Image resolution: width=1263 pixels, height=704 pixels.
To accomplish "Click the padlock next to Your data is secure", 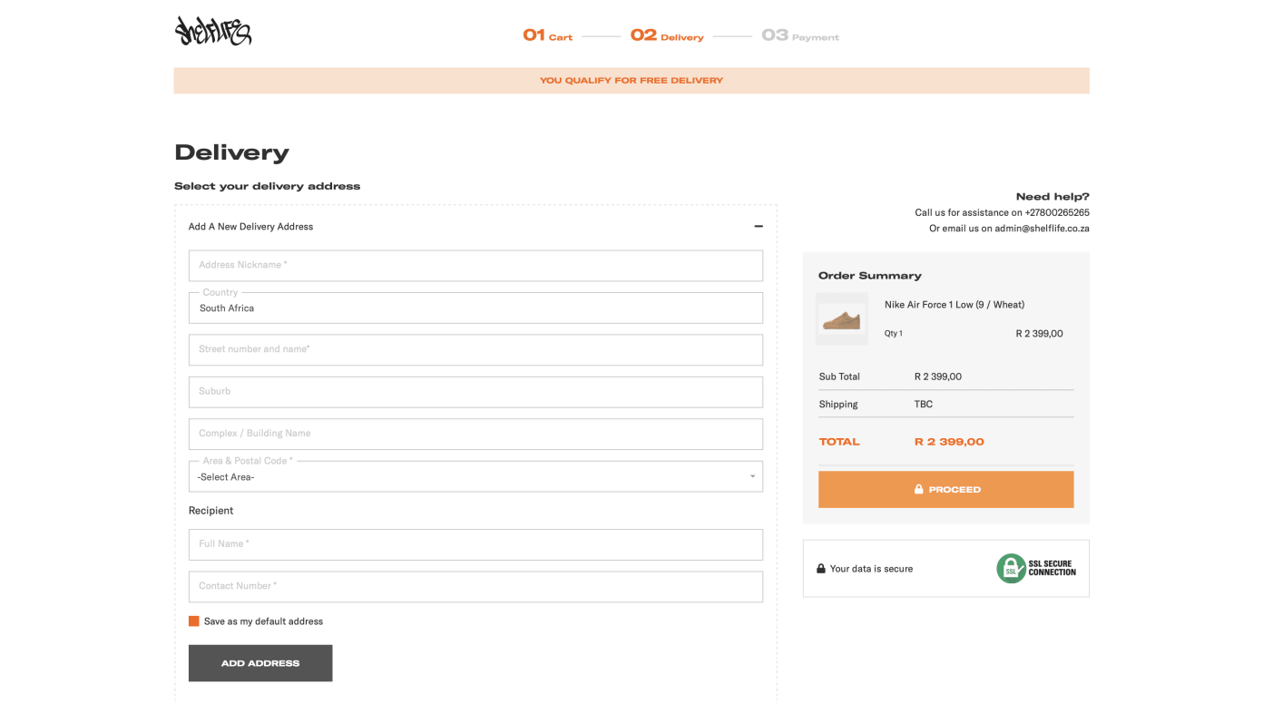I will click(x=821, y=569).
